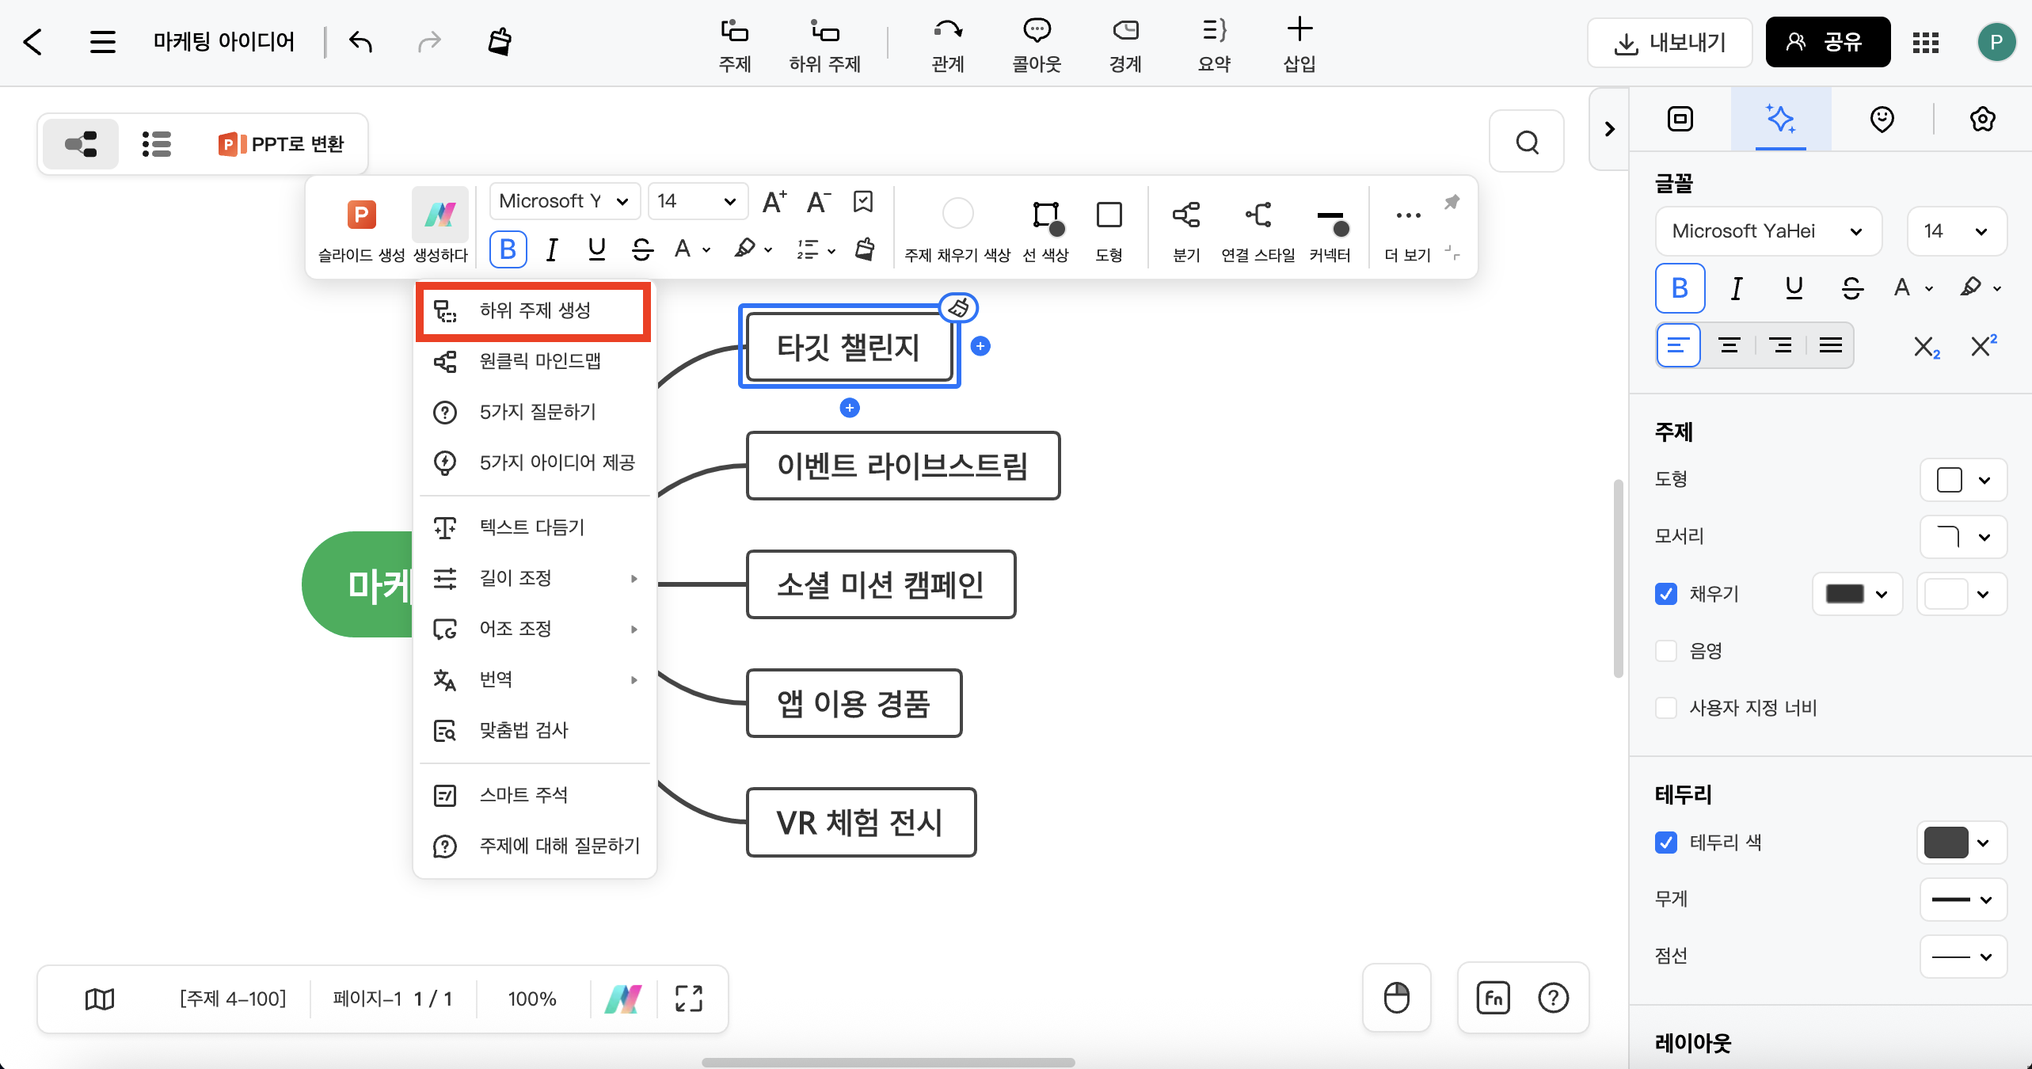Switch to outline list view icon
Image resolution: width=2032 pixels, height=1069 pixels.
(x=156, y=144)
